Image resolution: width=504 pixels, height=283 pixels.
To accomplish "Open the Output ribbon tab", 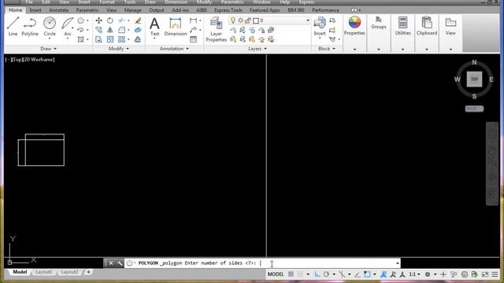I will [x=157, y=10].
